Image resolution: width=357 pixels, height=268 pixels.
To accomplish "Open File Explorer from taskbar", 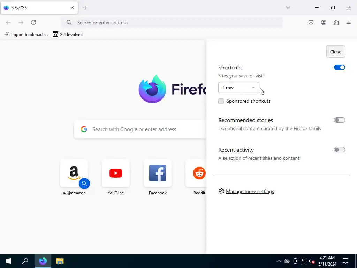I will coord(60,261).
